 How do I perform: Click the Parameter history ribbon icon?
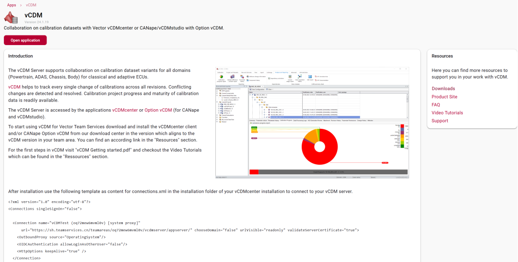coord(242,77)
